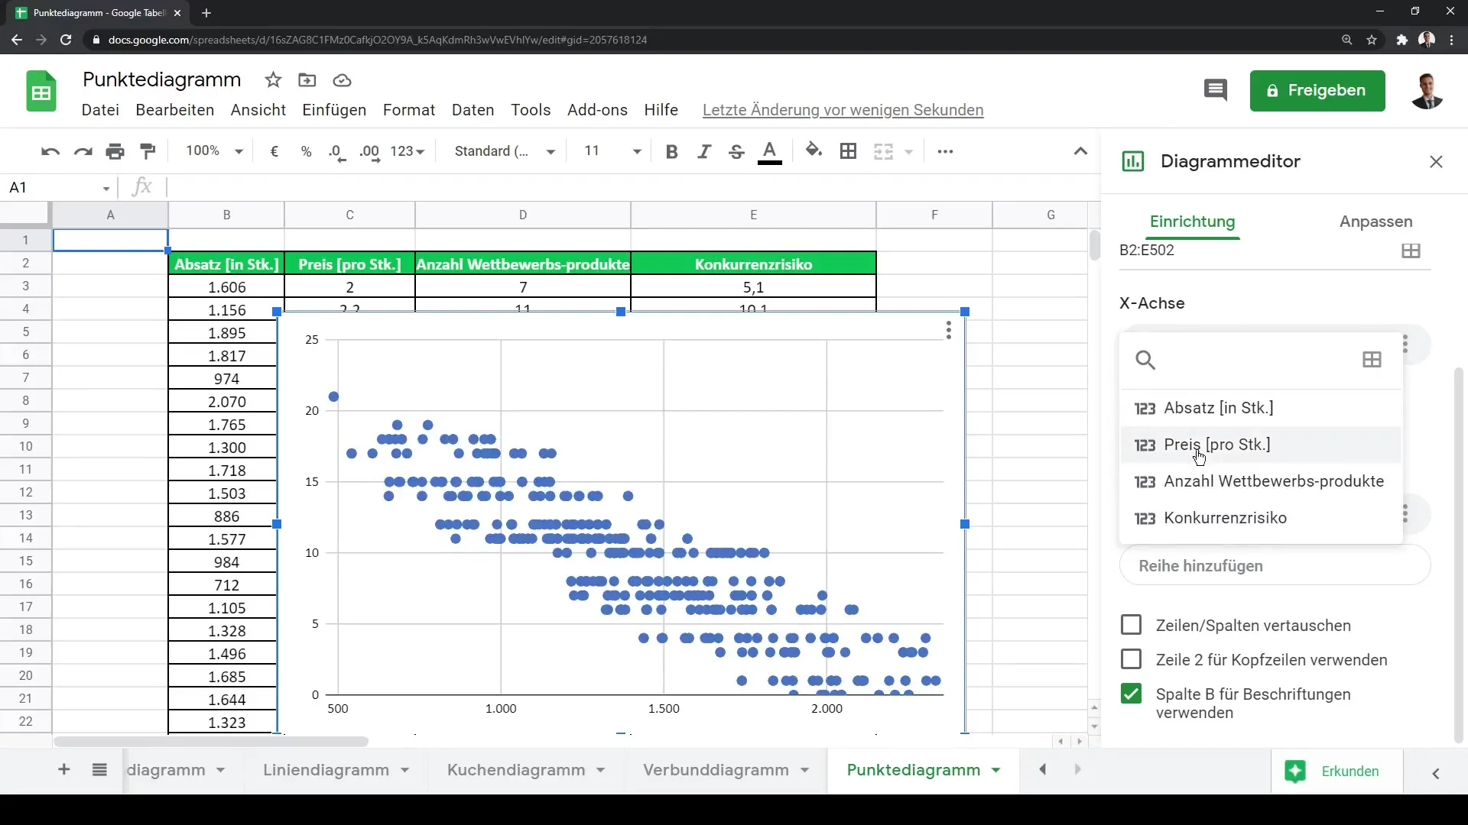Image resolution: width=1468 pixels, height=825 pixels.
Task: Click the cell borders icon
Action: pos(849,151)
